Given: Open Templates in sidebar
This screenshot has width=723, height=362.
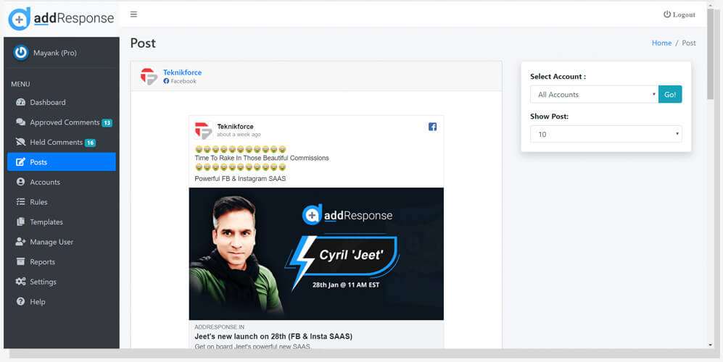Looking at the screenshot, I should coord(62,222).
